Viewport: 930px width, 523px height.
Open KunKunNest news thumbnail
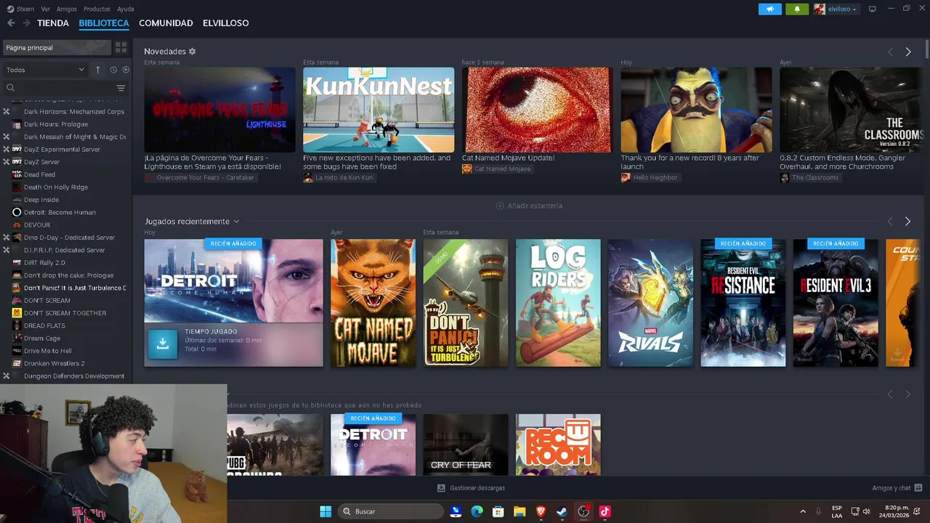(379, 110)
